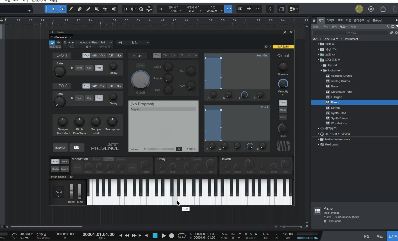Select the Mute tool

[97, 9]
